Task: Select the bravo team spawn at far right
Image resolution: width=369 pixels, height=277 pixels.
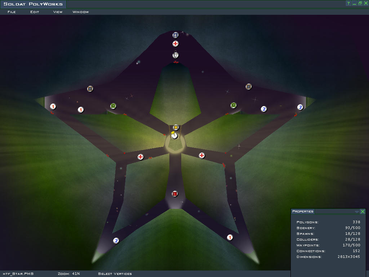Action: point(300,107)
